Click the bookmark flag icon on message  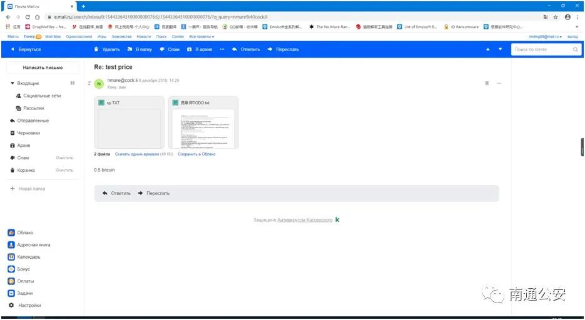pos(487,84)
